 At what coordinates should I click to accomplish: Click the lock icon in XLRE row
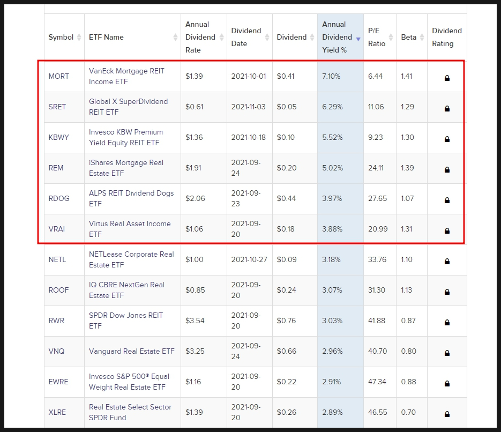click(x=447, y=414)
